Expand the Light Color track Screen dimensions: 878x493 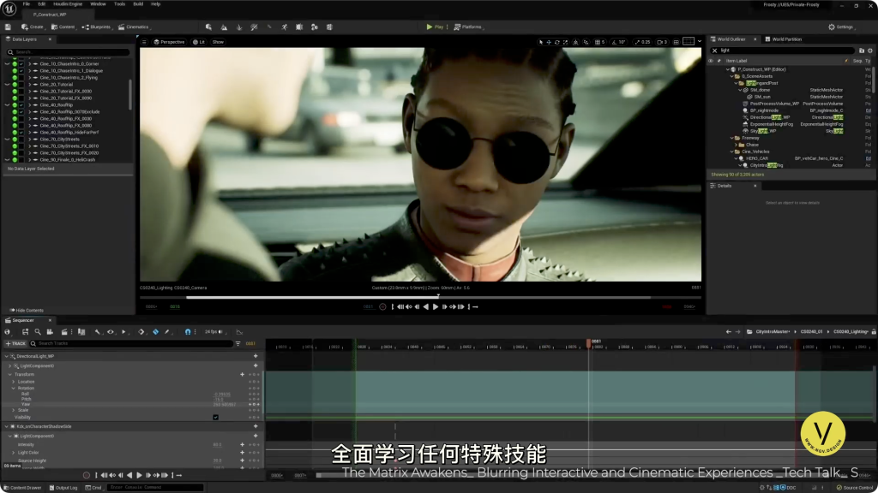14,453
